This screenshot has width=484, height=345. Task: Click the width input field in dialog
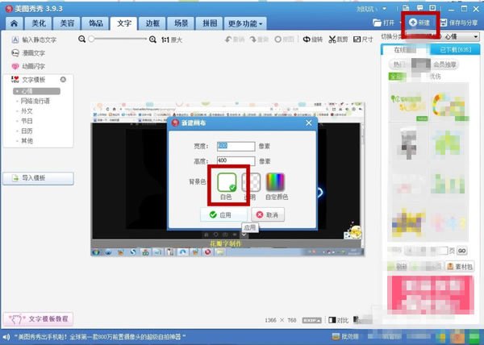click(236, 146)
